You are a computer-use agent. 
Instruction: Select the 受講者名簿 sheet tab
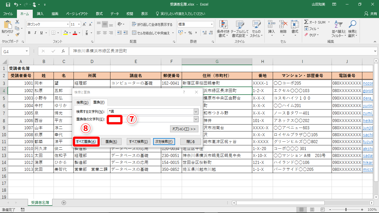pos(40,203)
